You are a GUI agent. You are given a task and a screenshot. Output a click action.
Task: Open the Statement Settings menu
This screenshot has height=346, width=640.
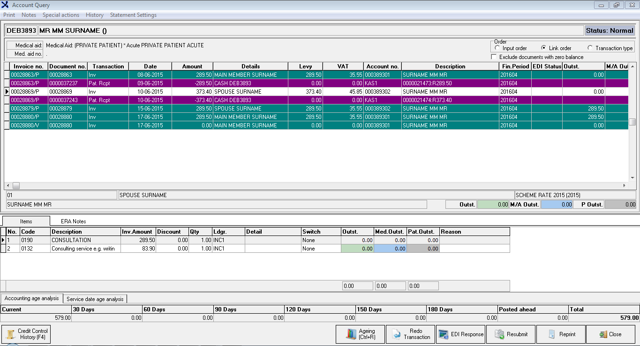133,15
